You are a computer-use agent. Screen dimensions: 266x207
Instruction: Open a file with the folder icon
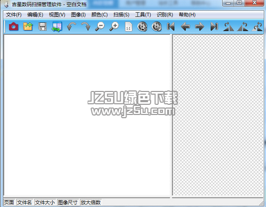pyautogui.click(x=28, y=27)
